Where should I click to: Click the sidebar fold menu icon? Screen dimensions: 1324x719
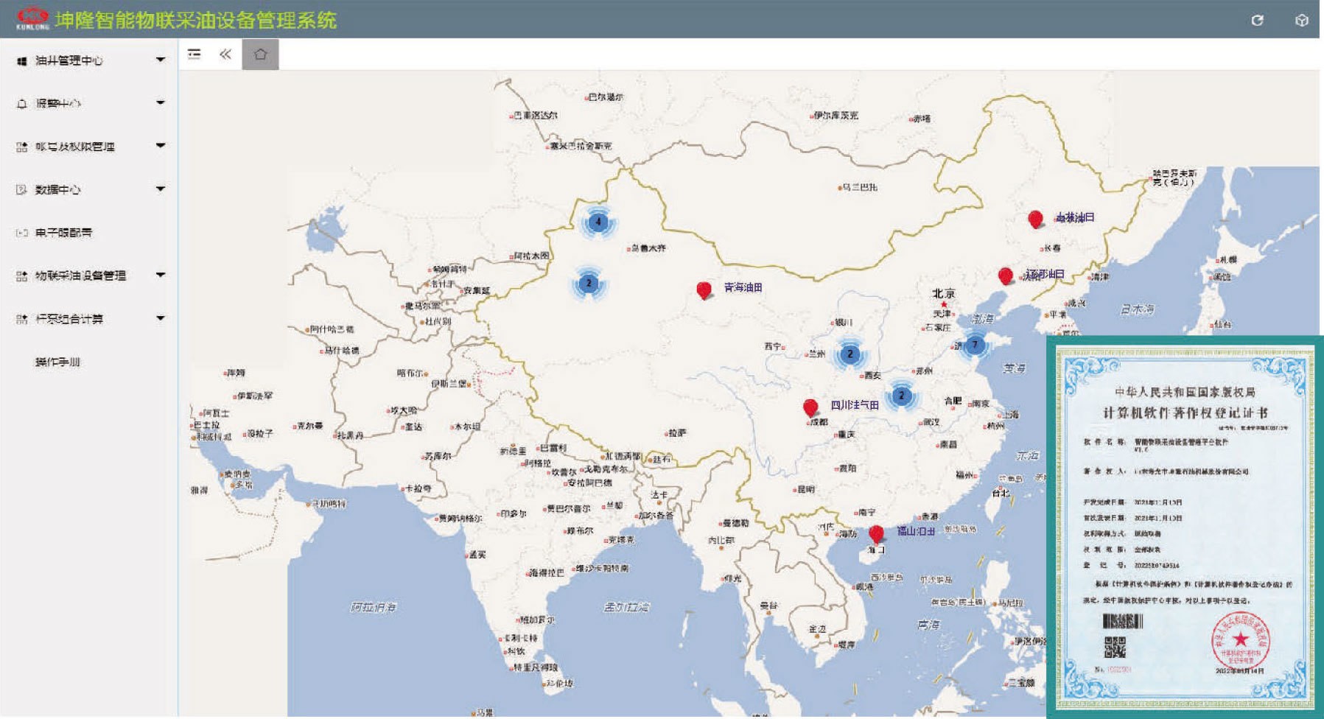point(195,55)
